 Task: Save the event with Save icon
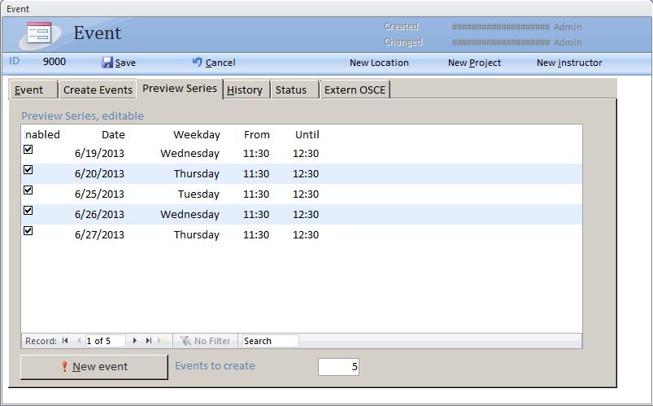(x=119, y=63)
